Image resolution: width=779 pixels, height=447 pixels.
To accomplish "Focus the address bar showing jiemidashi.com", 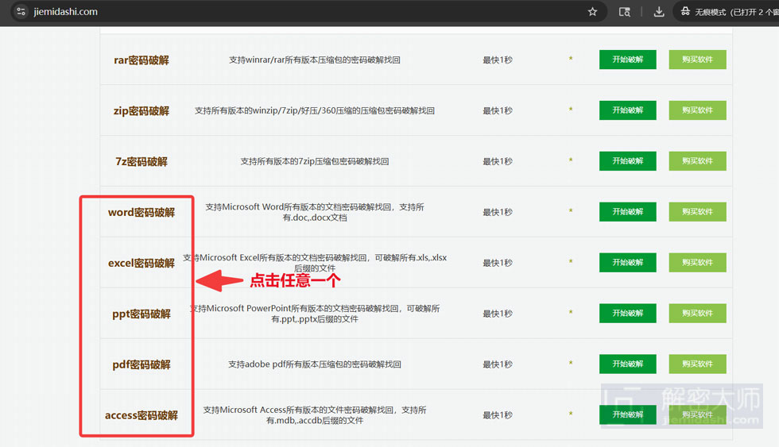I will 308,11.
